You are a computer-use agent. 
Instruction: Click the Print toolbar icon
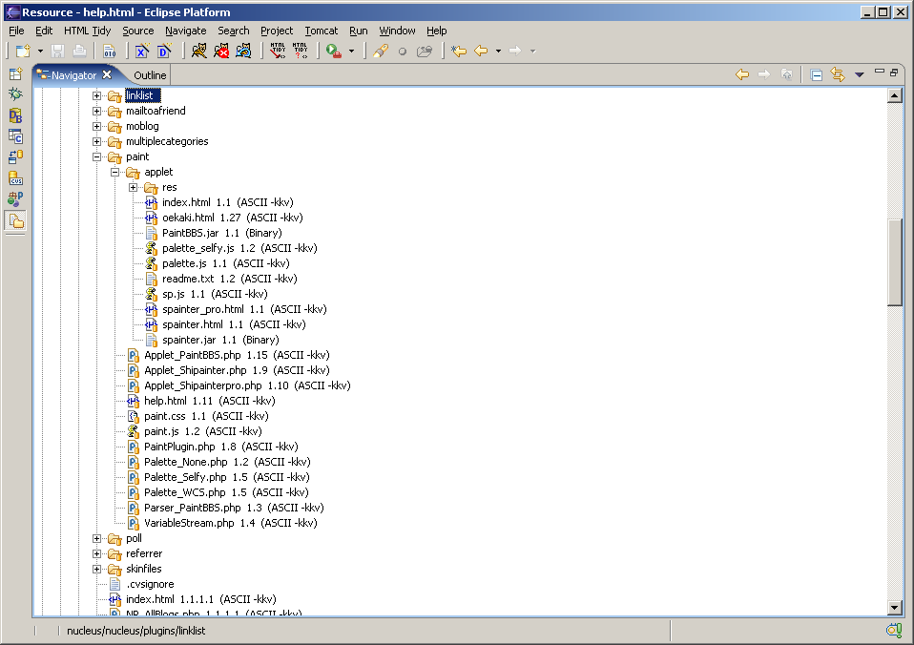click(79, 52)
